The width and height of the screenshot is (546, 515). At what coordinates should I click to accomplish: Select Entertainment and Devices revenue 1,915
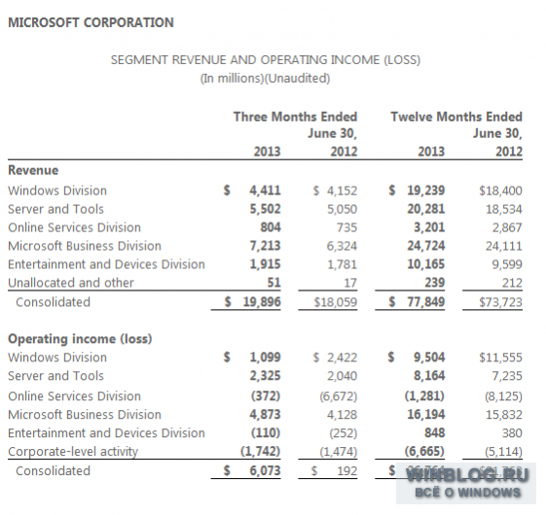click(265, 264)
